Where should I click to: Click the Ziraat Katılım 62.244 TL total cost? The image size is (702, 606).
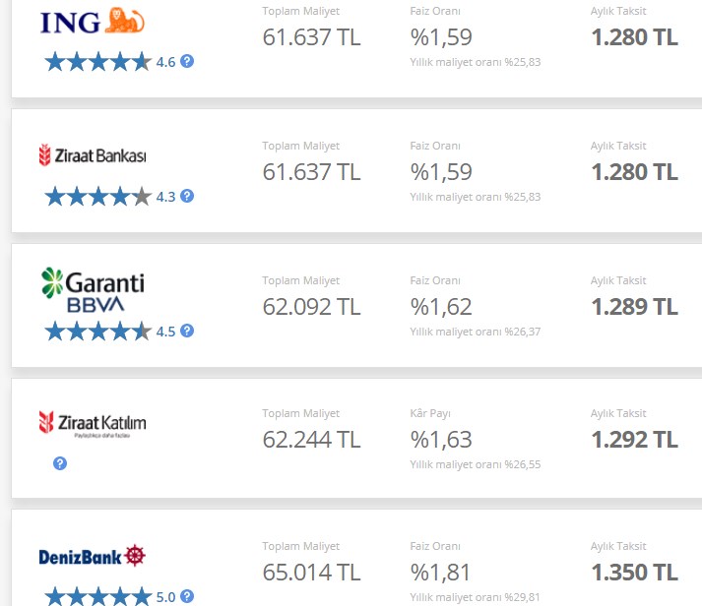(311, 440)
